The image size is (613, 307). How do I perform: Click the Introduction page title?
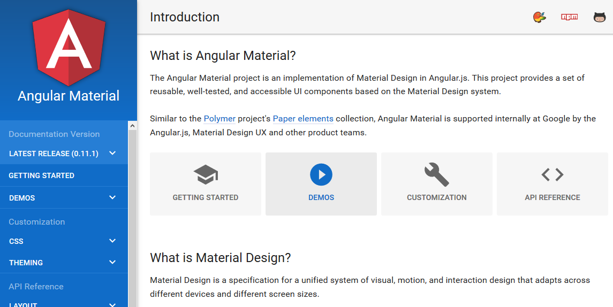click(185, 17)
